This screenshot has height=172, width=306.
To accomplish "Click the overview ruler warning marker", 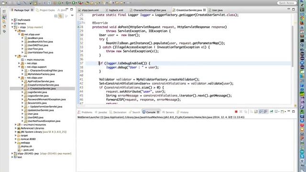I will click(295, 106).
